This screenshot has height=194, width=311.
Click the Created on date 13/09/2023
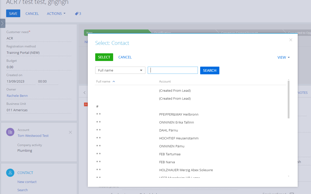point(21,81)
